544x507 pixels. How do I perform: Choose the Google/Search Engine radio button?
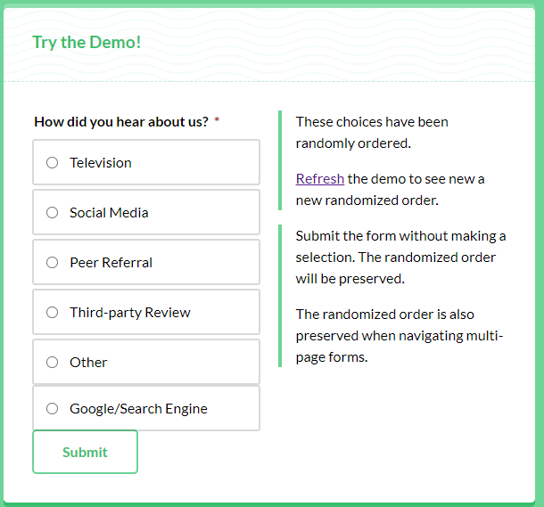pos(53,409)
